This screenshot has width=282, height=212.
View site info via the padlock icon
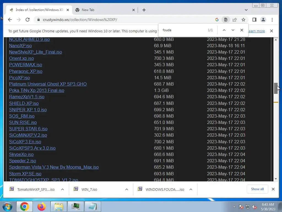(38, 20)
